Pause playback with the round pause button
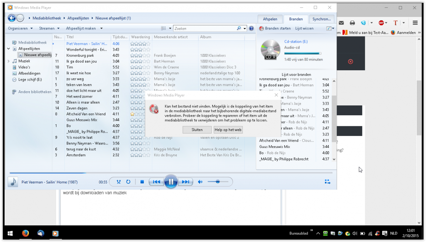 (x=171, y=182)
